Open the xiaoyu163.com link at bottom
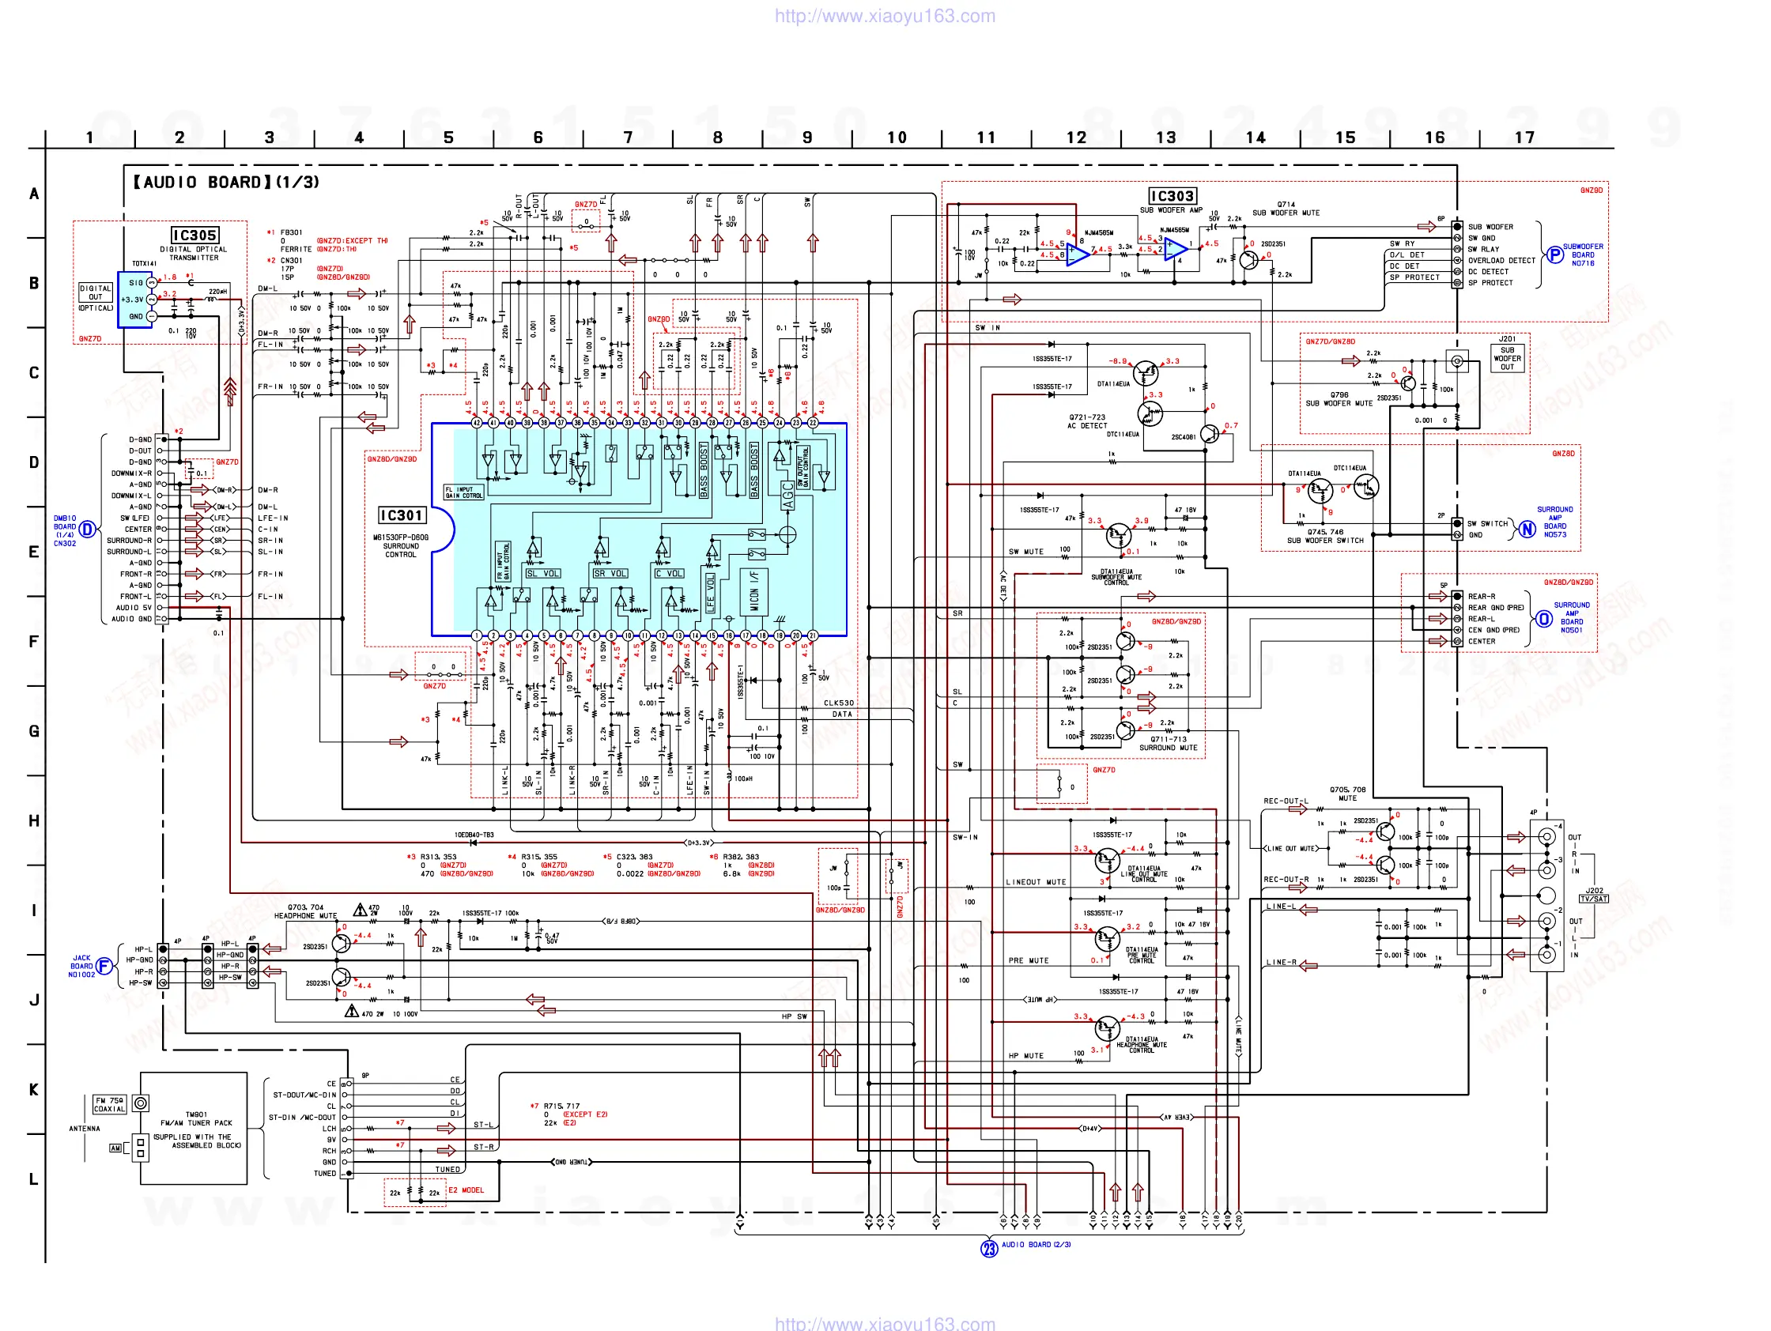Image resolution: width=1771 pixels, height=1331 pixels. click(885, 1323)
